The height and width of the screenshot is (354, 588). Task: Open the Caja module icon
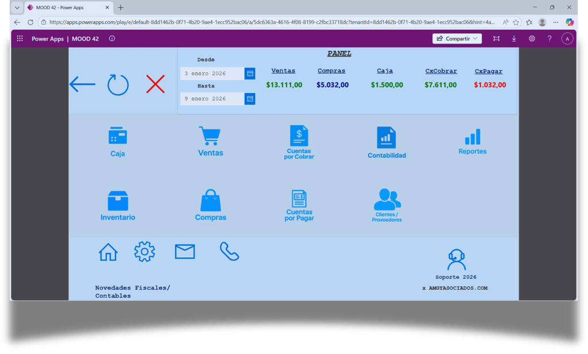(x=117, y=142)
